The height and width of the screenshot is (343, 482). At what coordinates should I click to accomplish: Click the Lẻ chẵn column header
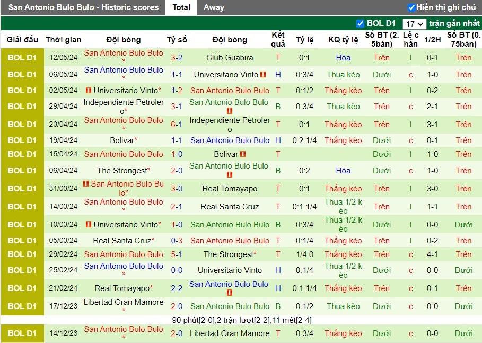411,39
